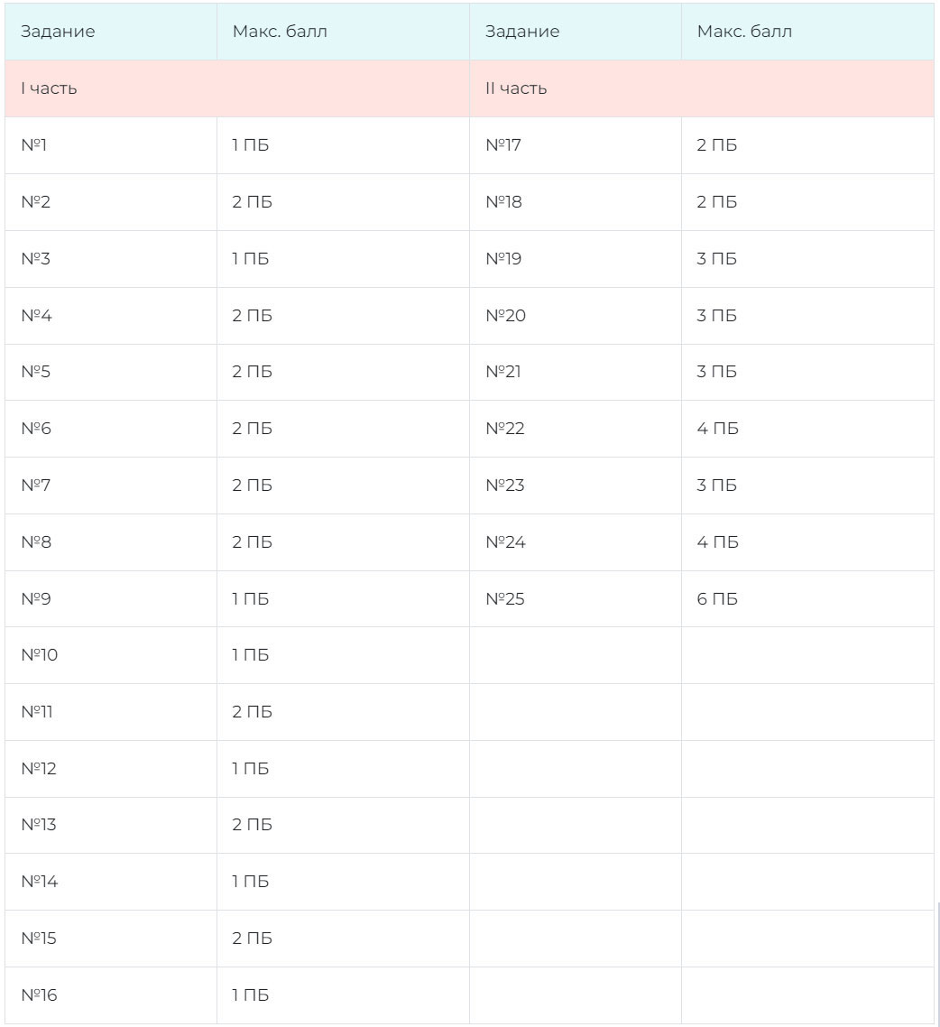Click the №8 task cell

36,542
